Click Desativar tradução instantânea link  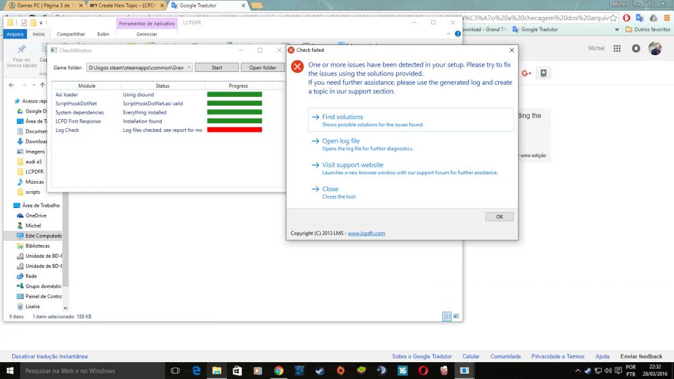[49, 356]
